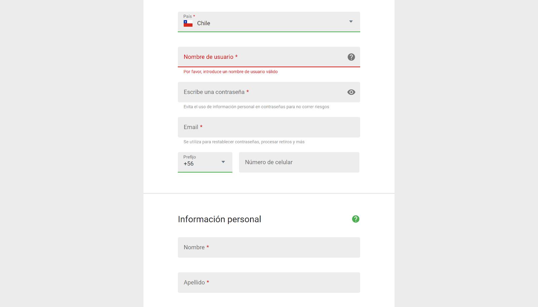Viewport: 538px width, 307px height.
Task: Click the Número de celular field
Action: pos(299,162)
